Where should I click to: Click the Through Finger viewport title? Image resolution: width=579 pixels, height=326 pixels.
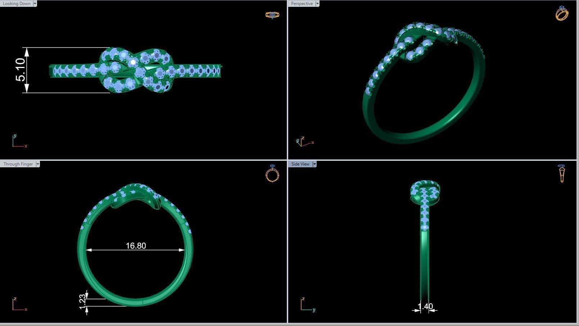[x=18, y=164]
